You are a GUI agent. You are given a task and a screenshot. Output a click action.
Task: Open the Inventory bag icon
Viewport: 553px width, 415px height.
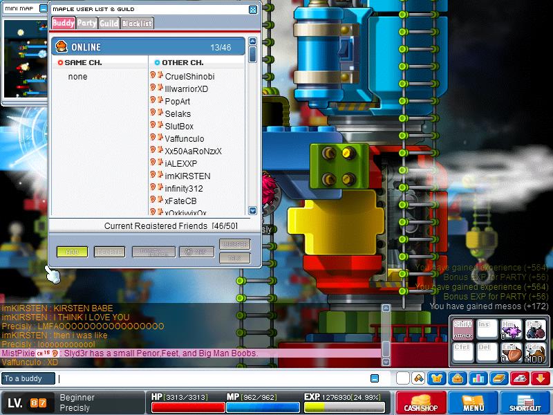458,378
